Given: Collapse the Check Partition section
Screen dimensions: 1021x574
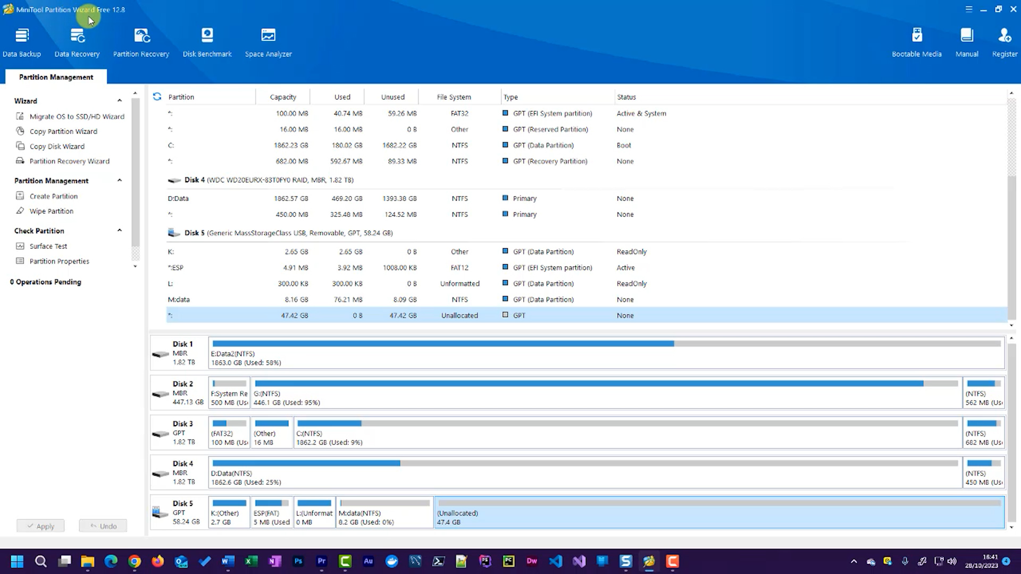Looking at the screenshot, I should click(x=120, y=230).
